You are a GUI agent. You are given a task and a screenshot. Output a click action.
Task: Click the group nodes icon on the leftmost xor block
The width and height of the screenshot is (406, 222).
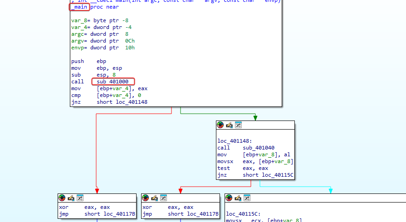(x=80, y=198)
